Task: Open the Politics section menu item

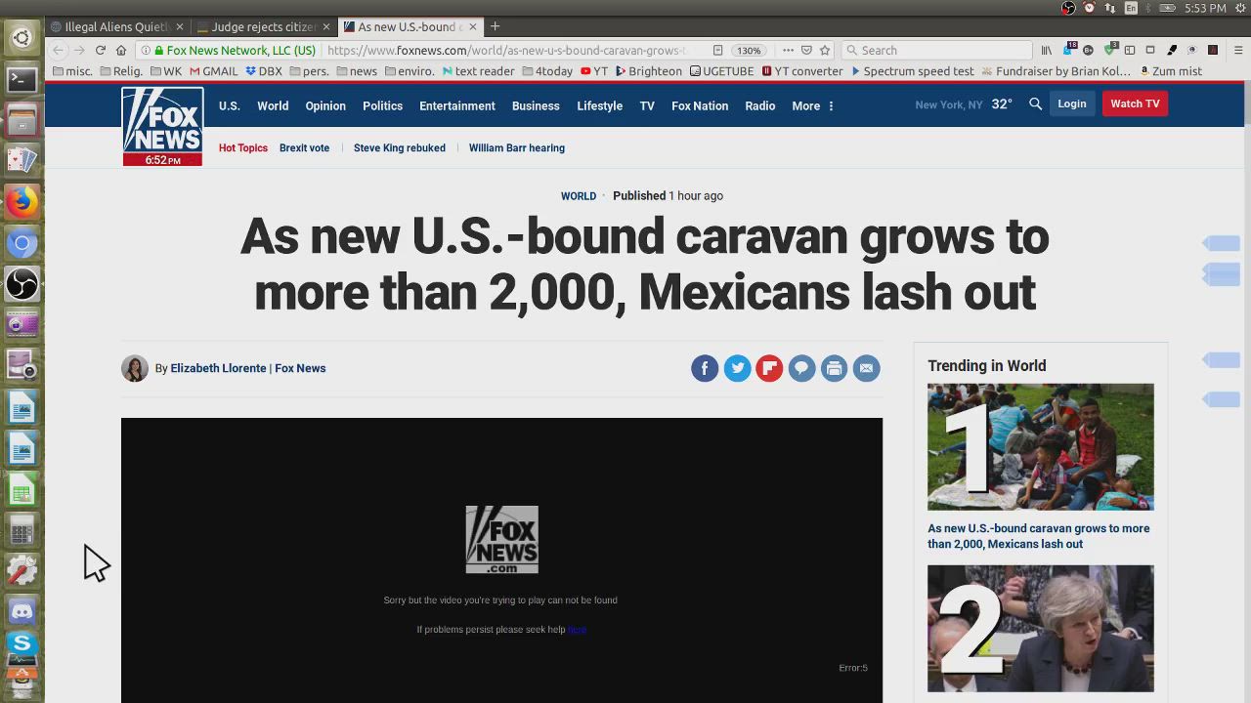Action: (382, 105)
